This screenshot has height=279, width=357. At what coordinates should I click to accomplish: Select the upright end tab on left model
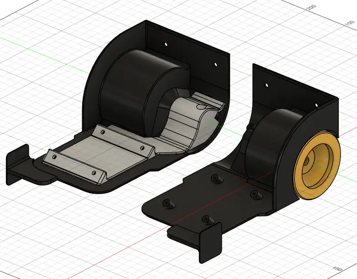click(17, 164)
